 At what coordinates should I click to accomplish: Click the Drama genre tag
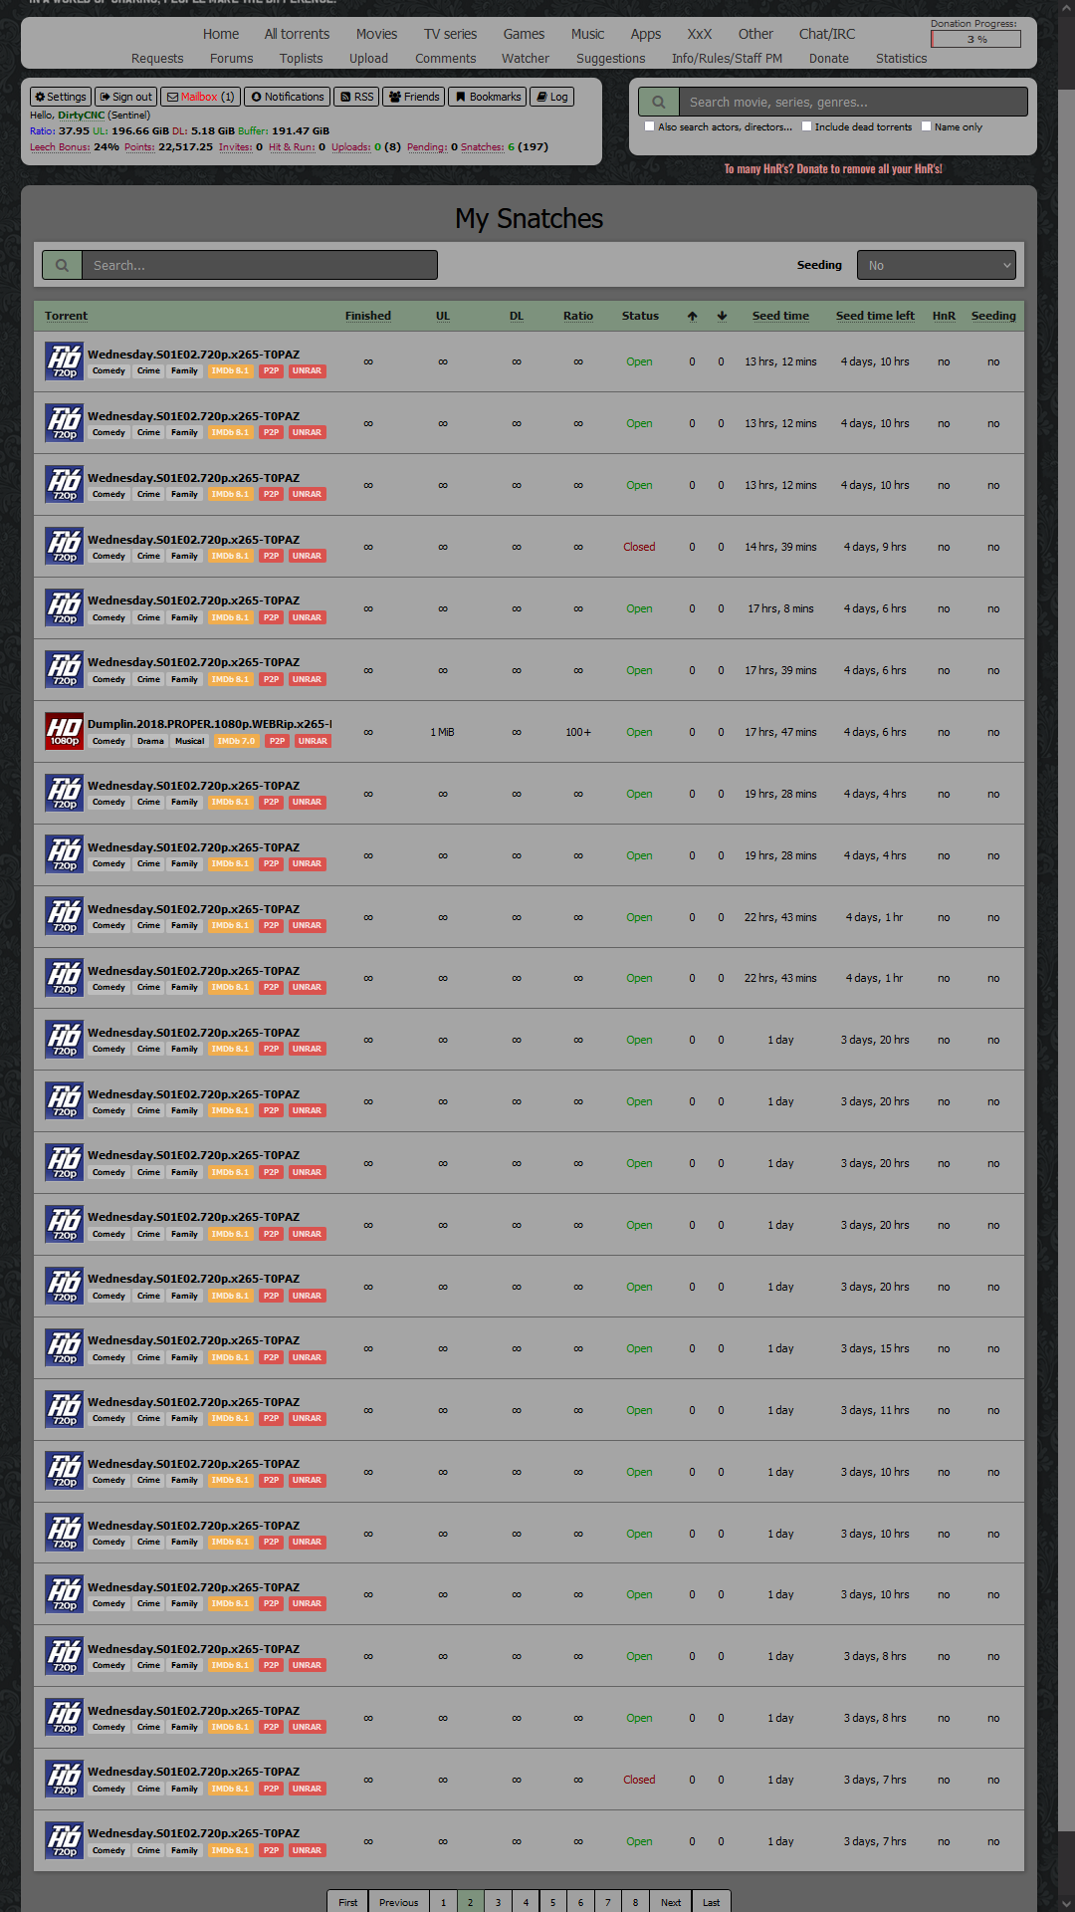pos(150,741)
